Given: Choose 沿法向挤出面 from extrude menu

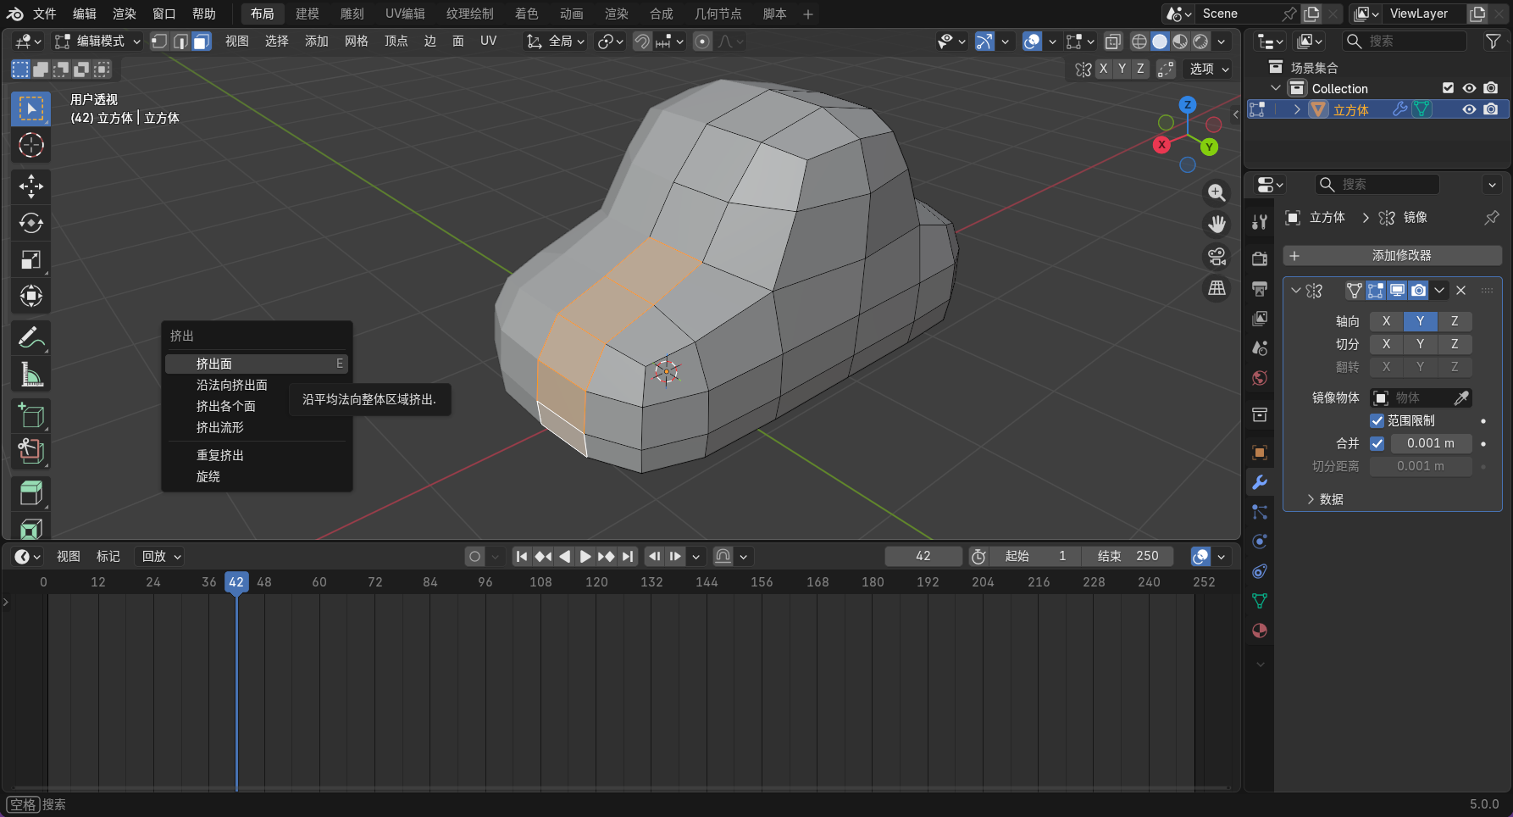Looking at the screenshot, I should coord(232,385).
